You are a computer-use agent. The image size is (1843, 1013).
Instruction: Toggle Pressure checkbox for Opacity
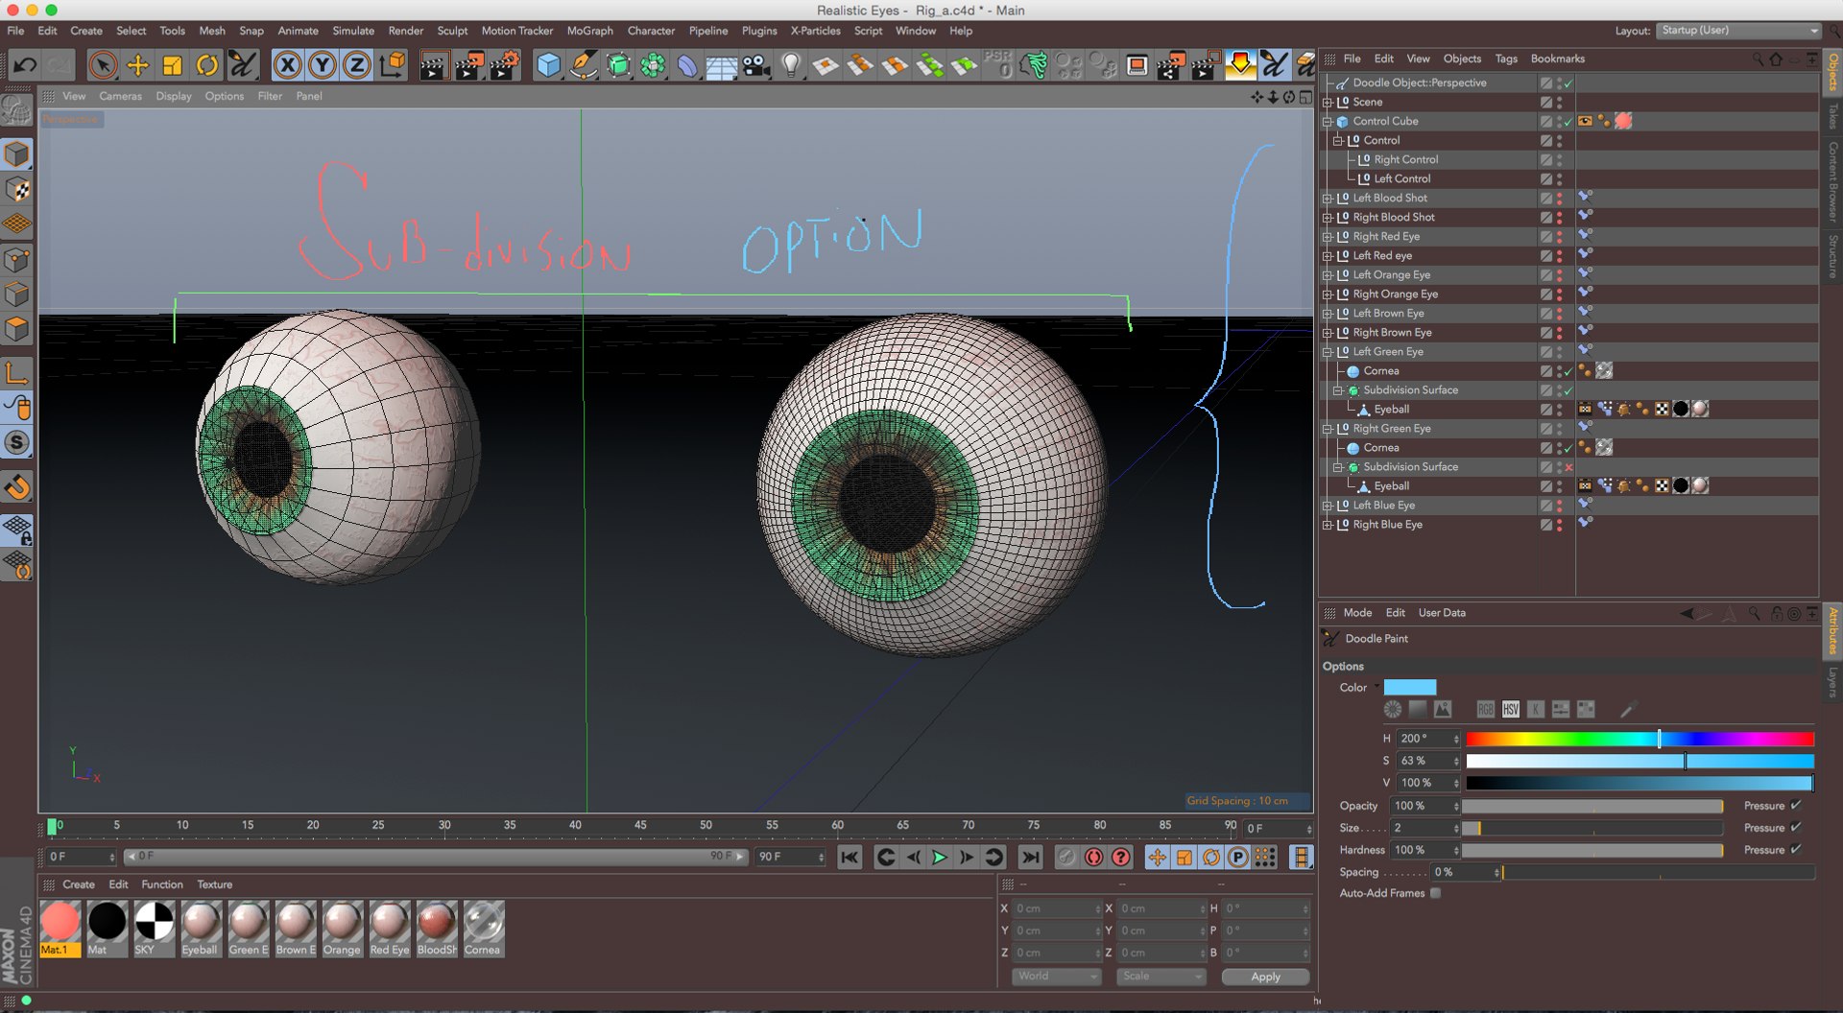[x=1796, y=806]
